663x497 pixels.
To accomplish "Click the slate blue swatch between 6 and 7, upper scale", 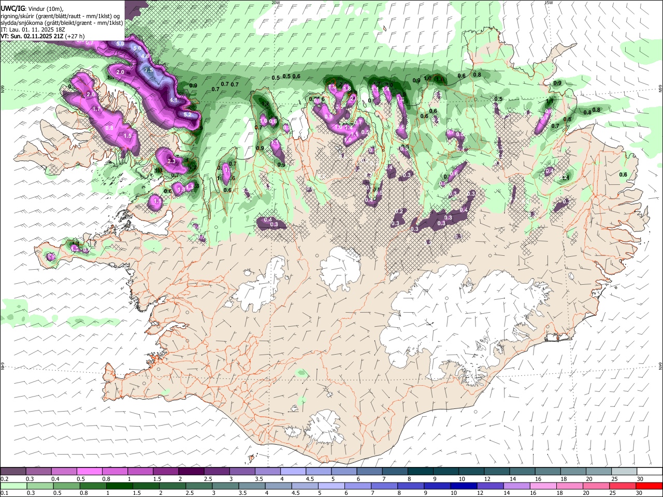I will pos(369,472).
